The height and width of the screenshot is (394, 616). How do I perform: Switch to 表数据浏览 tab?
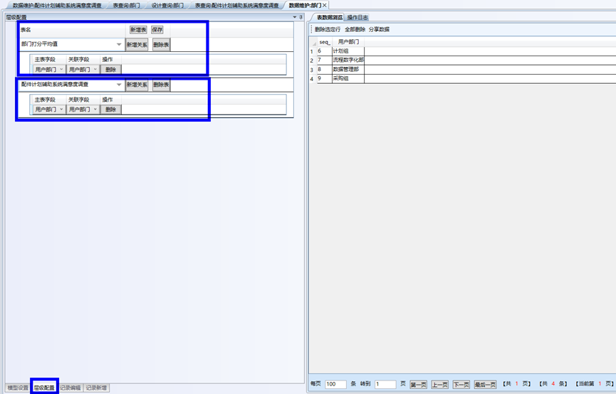tap(329, 17)
